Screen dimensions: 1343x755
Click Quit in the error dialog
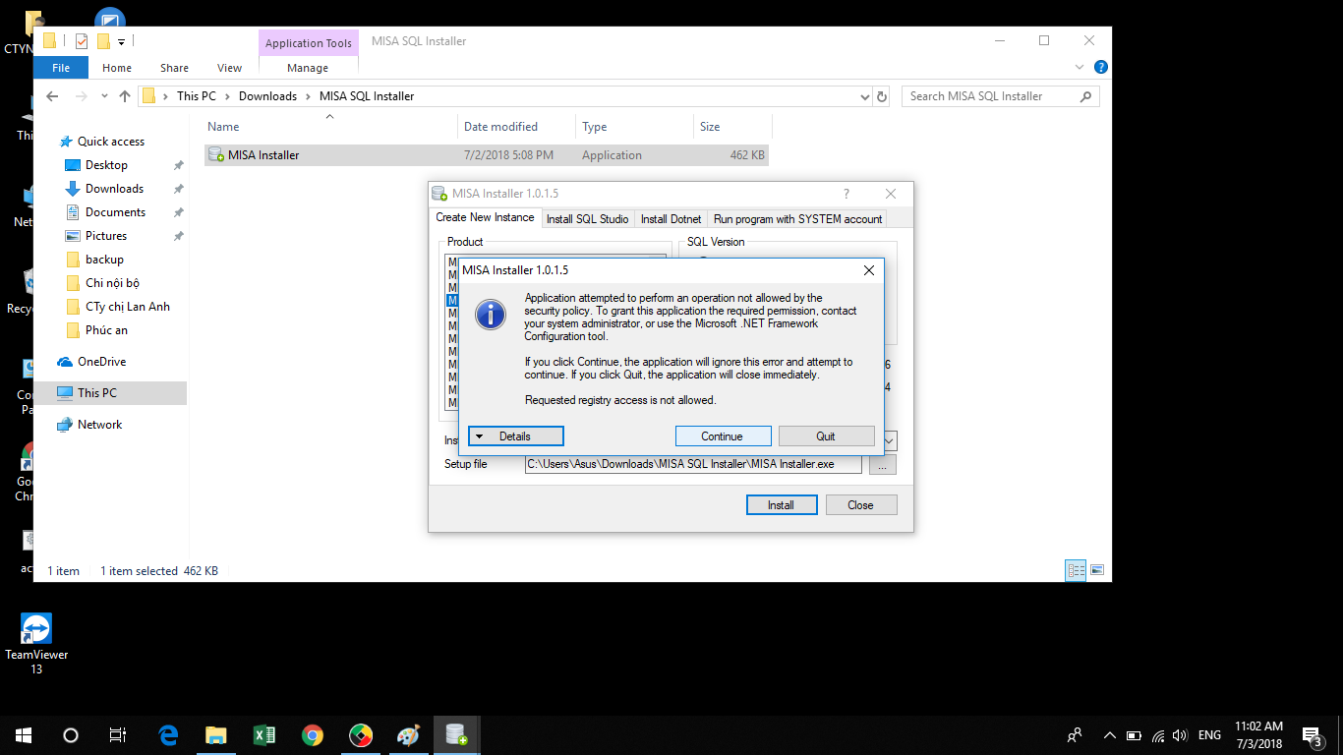tap(826, 436)
